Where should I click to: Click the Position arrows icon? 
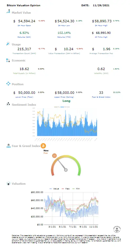click(x=8, y=83)
